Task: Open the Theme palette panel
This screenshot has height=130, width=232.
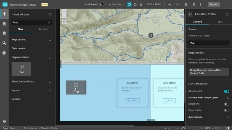Action: point(4,53)
